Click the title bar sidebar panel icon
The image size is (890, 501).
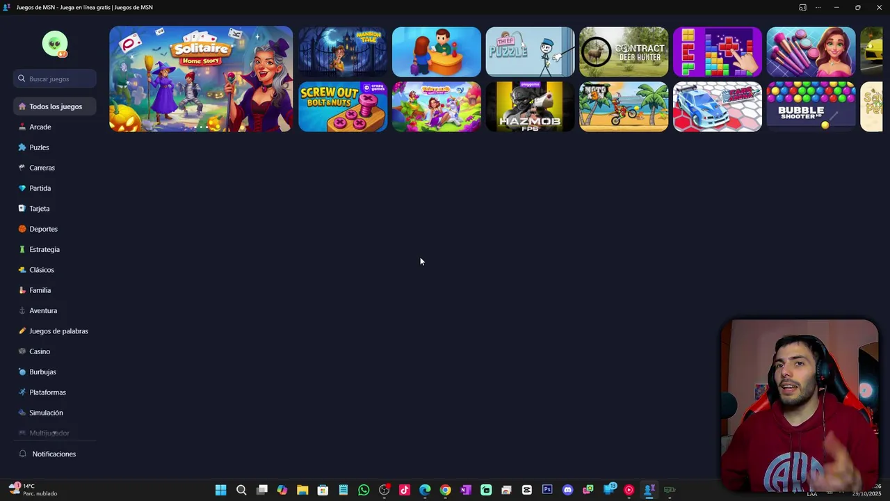pos(802,8)
